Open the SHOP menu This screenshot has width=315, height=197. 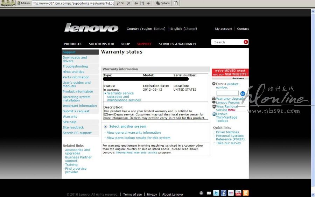(x=125, y=44)
